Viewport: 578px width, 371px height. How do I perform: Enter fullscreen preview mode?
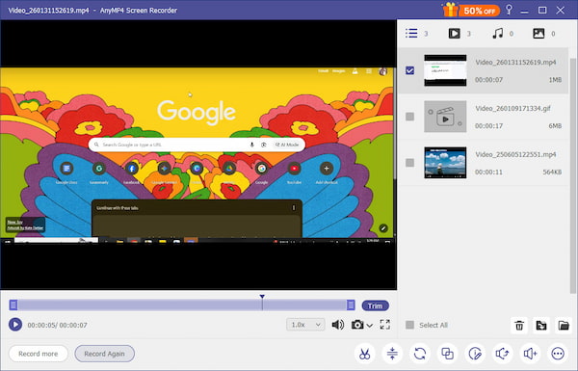384,325
